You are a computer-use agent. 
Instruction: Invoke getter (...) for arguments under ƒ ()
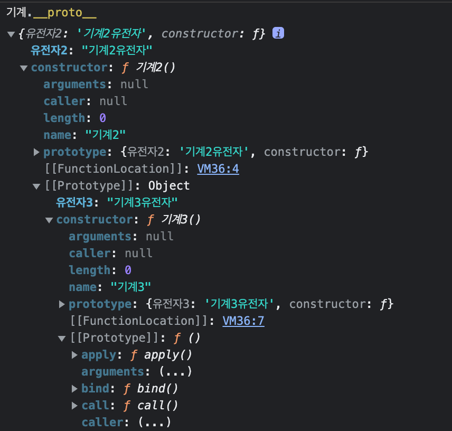coord(175,372)
